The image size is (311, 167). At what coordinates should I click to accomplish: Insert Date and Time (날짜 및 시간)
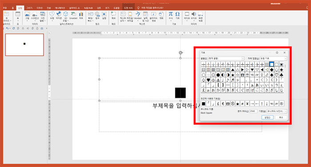point(145,16)
